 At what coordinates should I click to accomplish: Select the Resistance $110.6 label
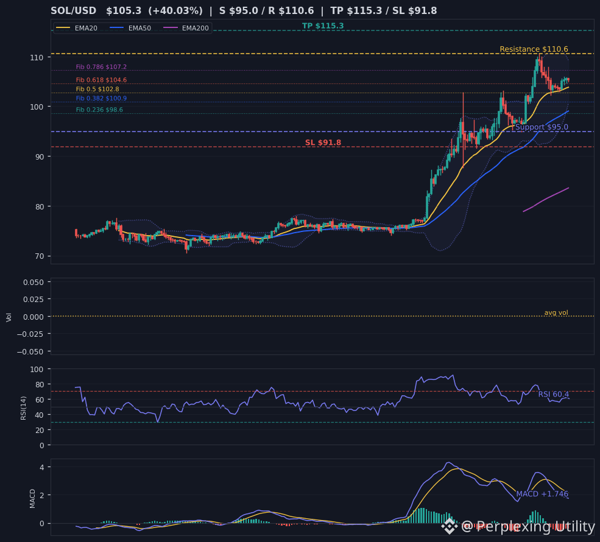click(x=534, y=49)
